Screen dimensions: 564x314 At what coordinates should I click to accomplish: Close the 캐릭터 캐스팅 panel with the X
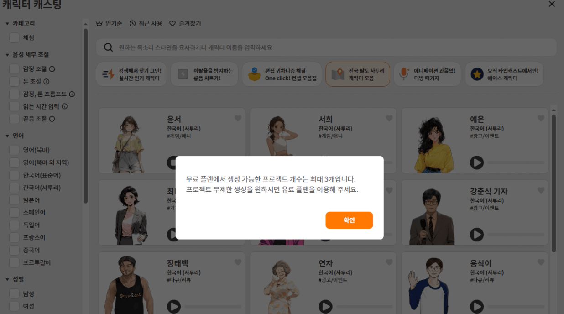tap(552, 4)
